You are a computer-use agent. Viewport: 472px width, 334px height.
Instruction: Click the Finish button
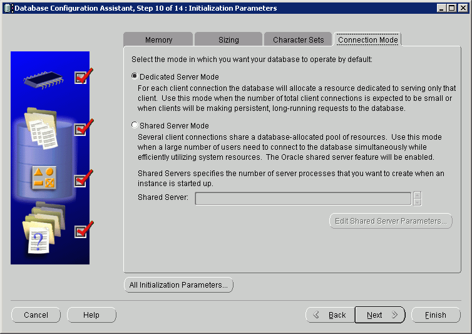click(436, 315)
